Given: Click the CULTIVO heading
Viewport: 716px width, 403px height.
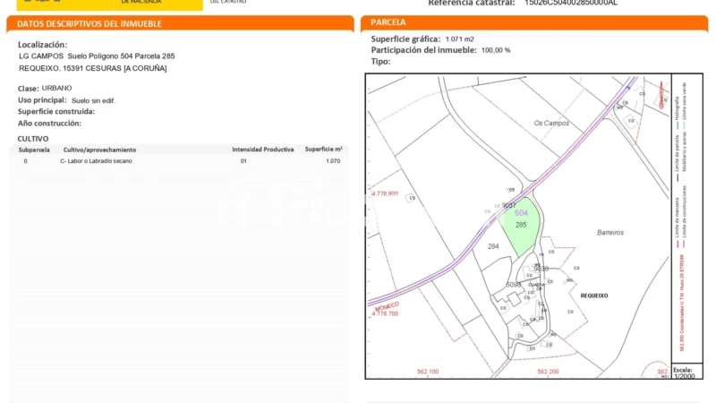Looking at the screenshot, I should click(33, 139).
